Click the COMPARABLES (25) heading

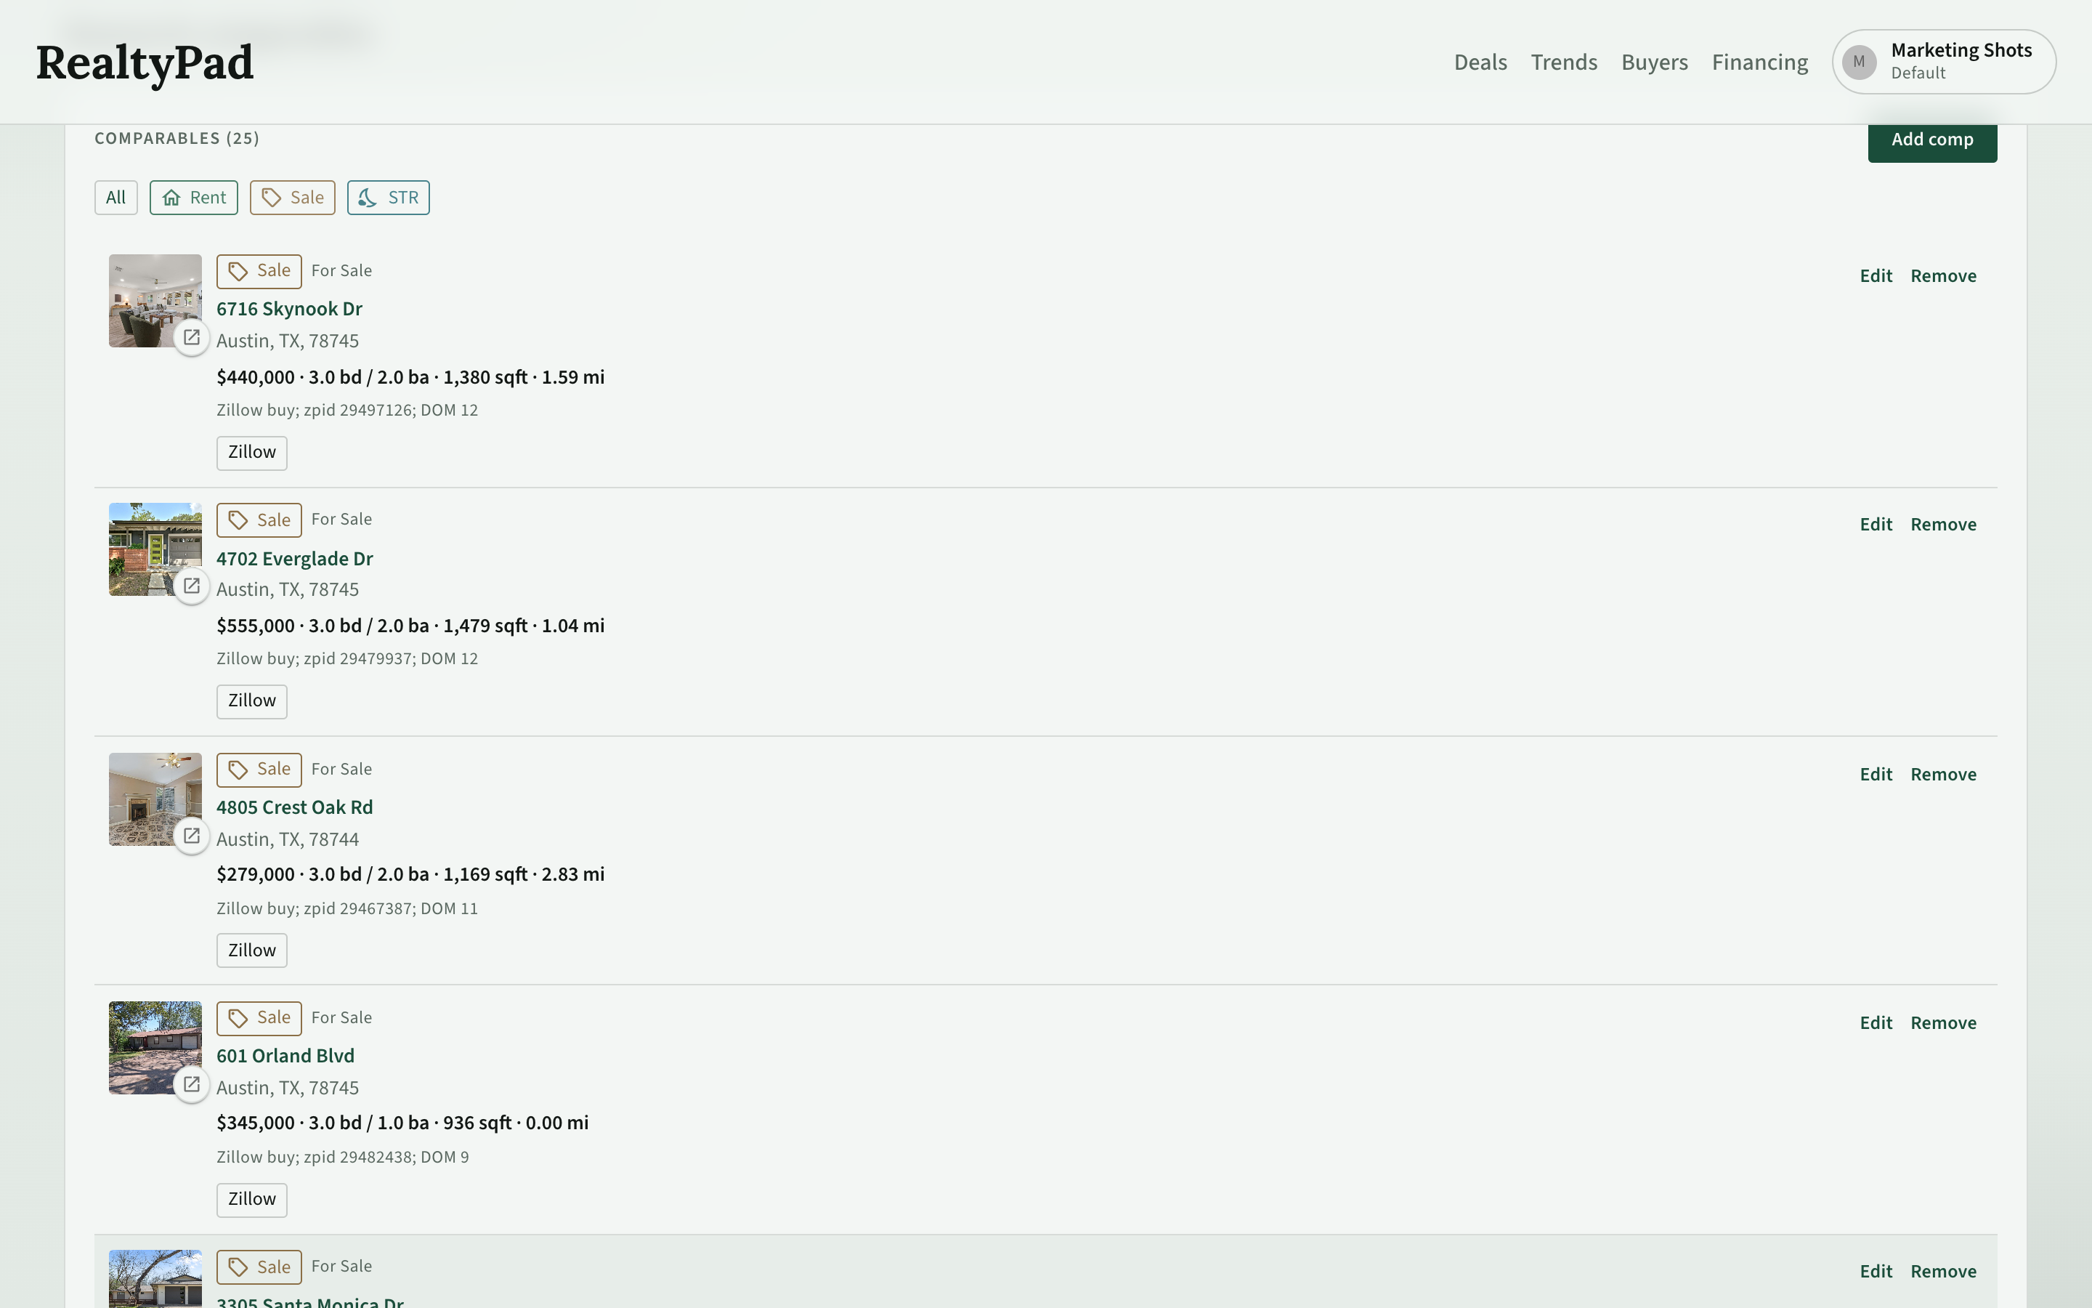point(177,138)
